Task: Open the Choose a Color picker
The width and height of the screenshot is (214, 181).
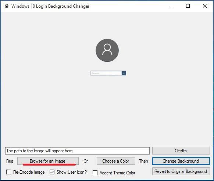Action: [x=116, y=161]
